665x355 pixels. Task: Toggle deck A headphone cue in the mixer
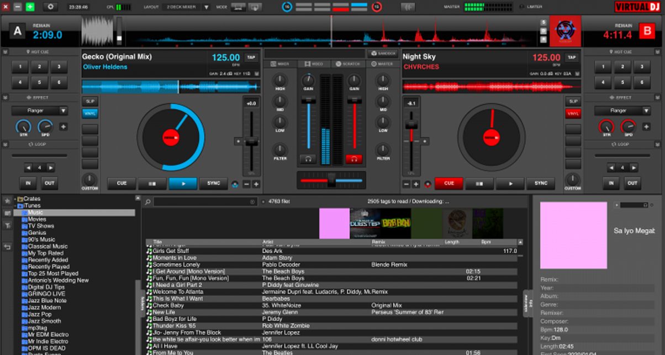click(x=308, y=159)
